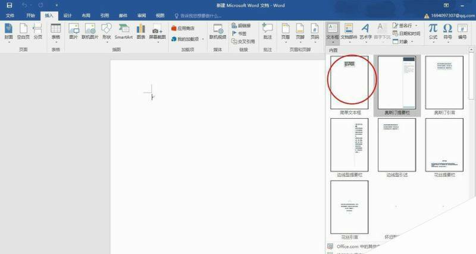Open the 应用商店 store button
Image resolution: width=476 pixels, height=254 pixels.
pos(183,28)
